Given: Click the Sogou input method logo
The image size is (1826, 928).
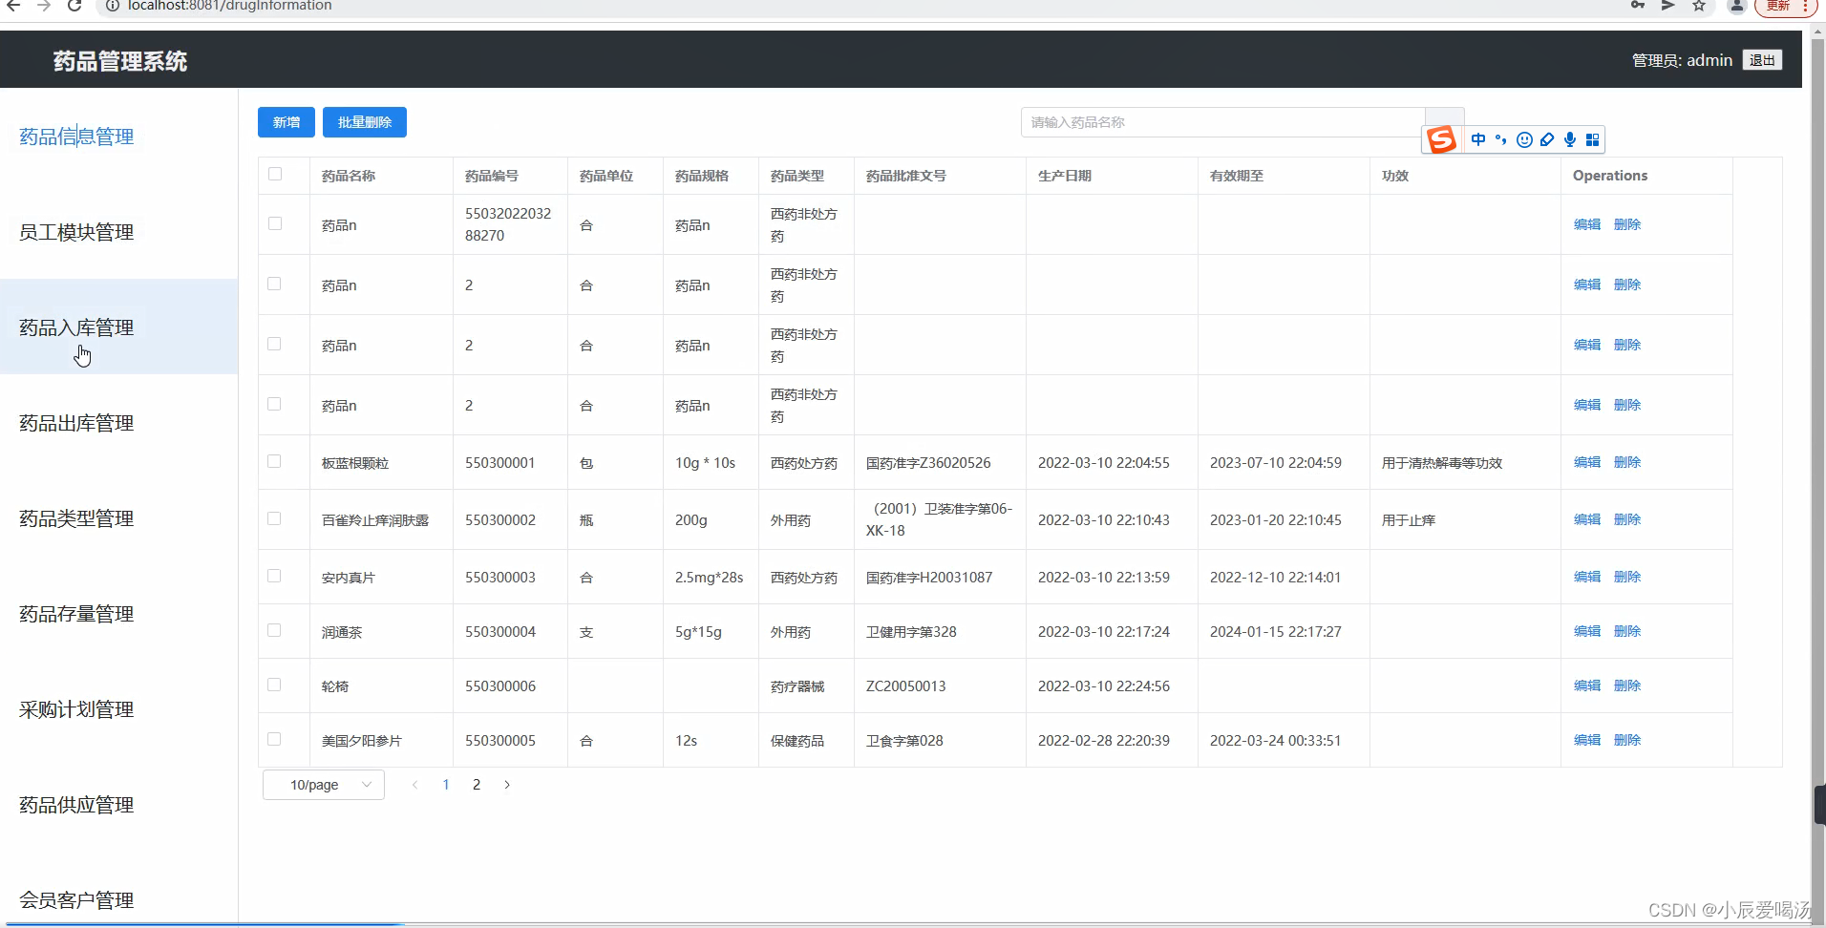Looking at the screenshot, I should click(x=1441, y=139).
